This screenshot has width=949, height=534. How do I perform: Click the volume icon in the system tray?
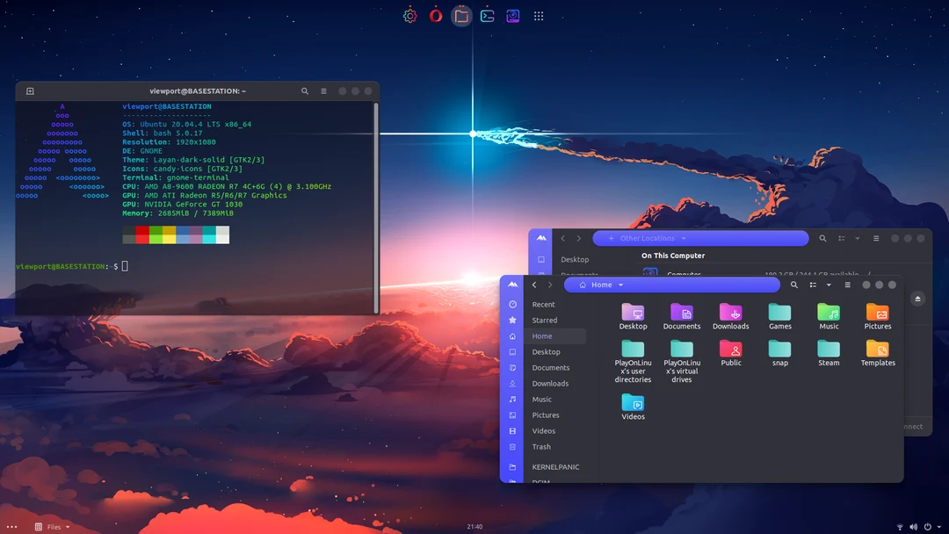click(x=912, y=526)
